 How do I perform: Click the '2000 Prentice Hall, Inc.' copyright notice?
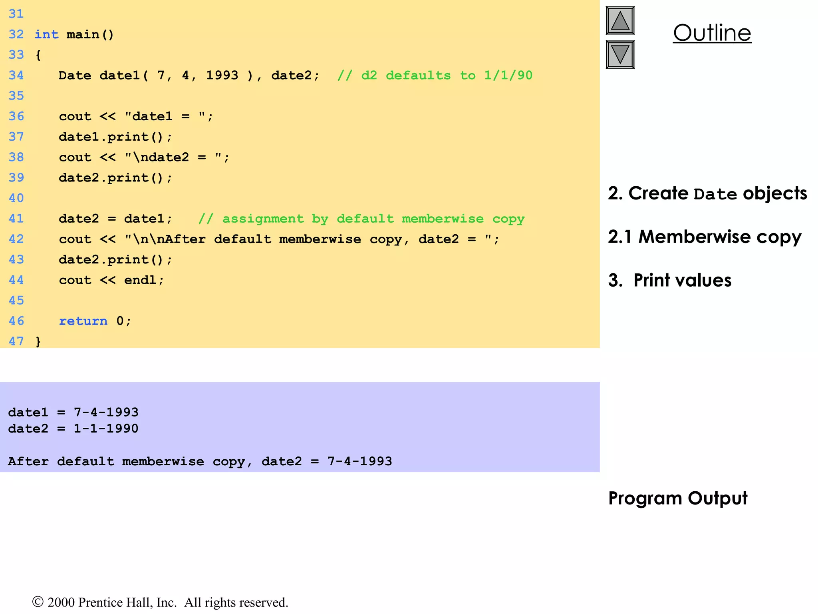click(160, 602)
